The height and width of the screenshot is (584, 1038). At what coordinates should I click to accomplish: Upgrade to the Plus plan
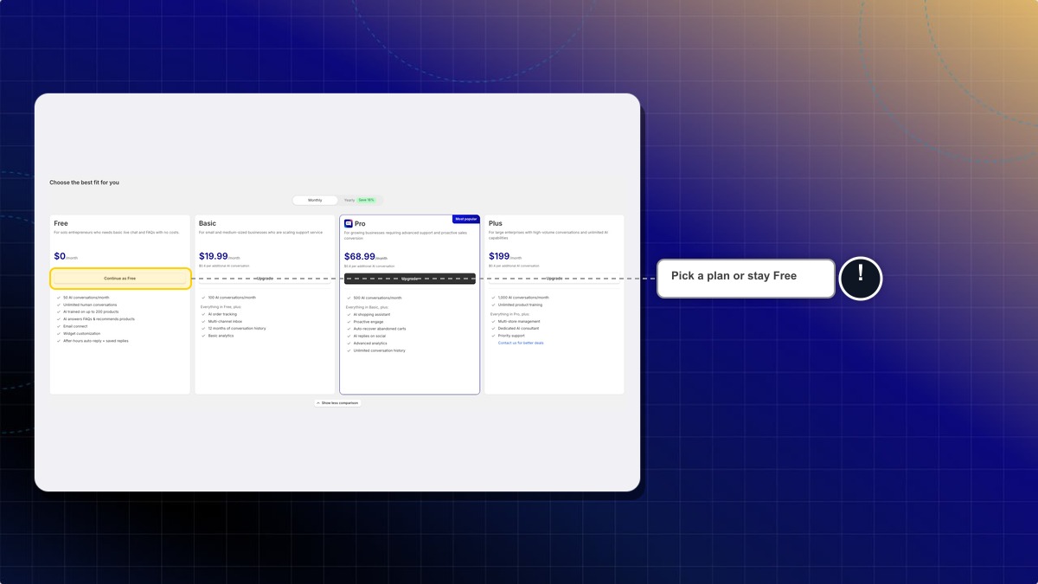pos(554,279)
